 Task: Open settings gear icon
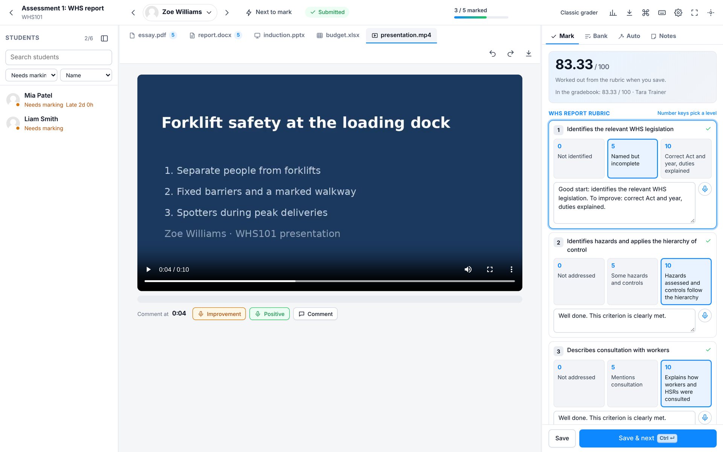pyautogui.click(x=678, y=13)
